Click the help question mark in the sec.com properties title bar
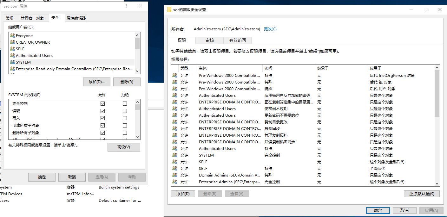 (x=126, y=6)
